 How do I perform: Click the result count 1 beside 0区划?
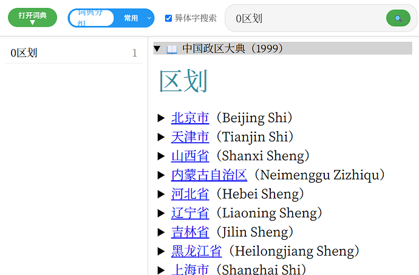pos(135,53)
